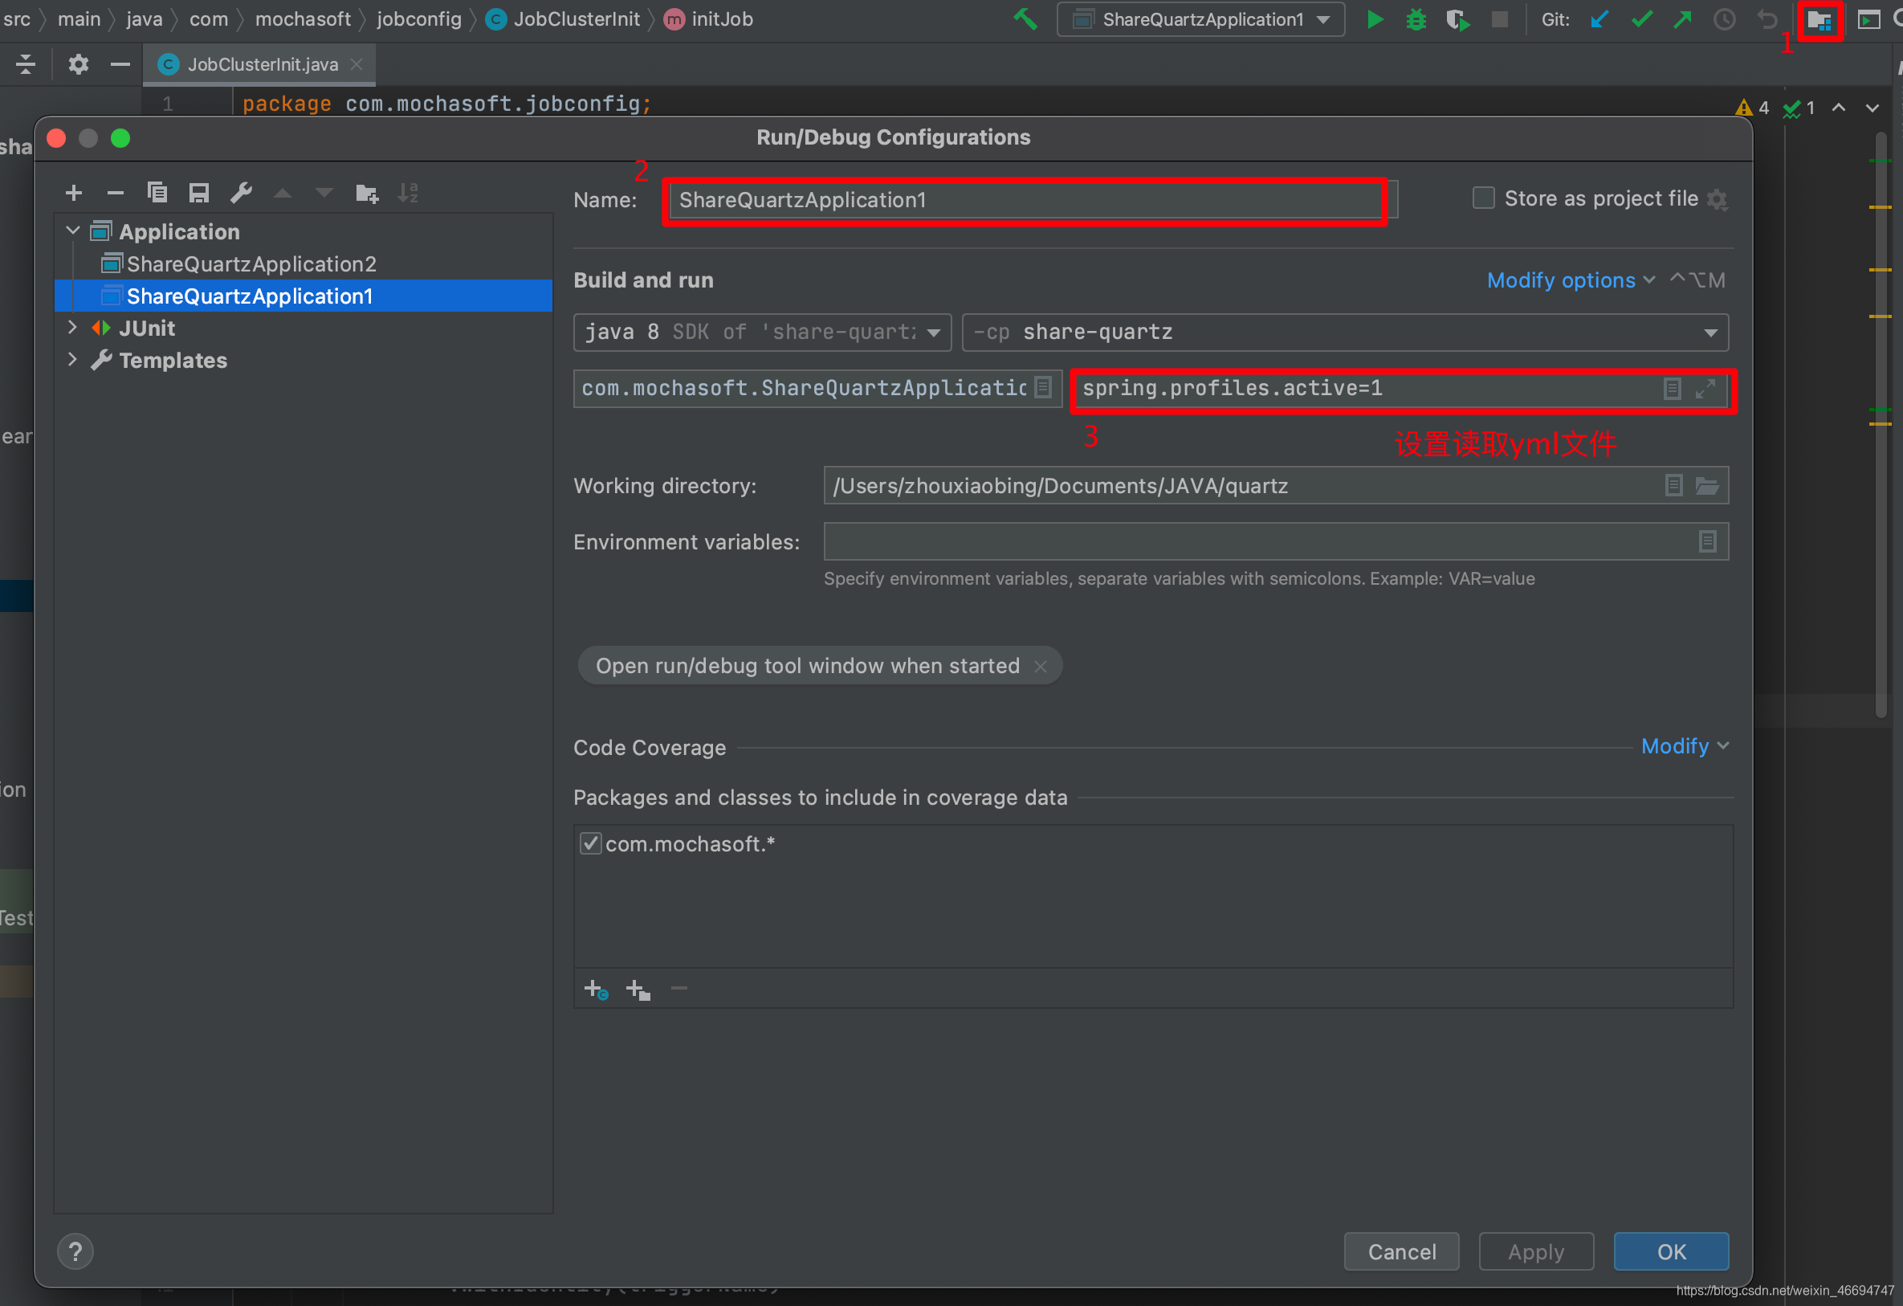Uncheck com.mochasoft.* coverage package checkbox
Viewport: 1903px width, 1306px height.
[590, 843]
